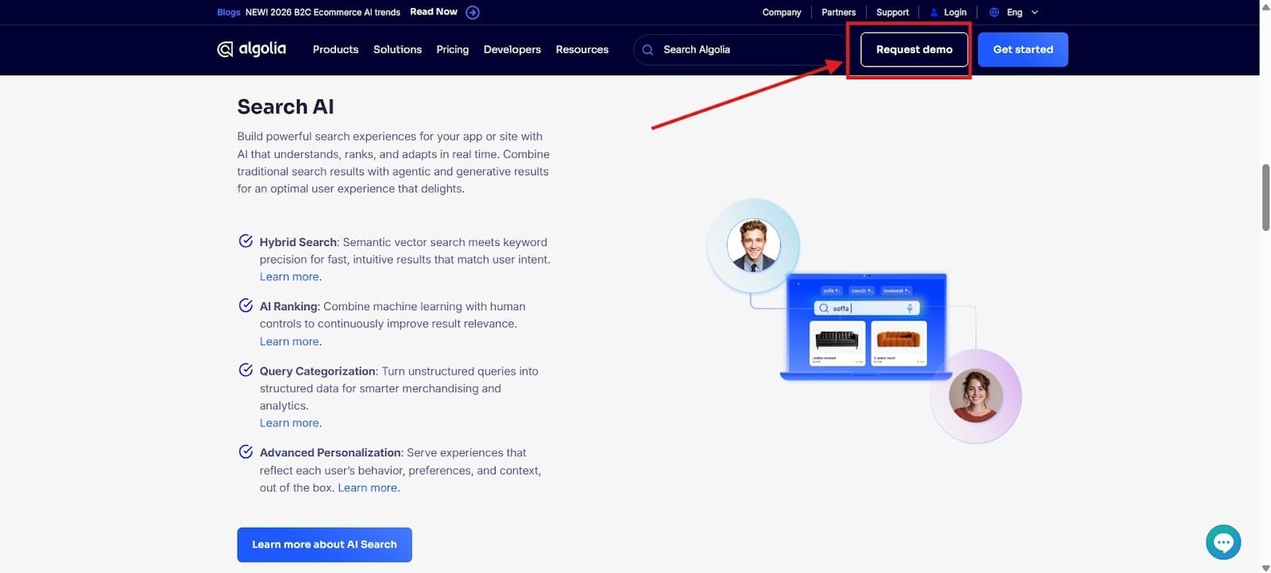Click the Query Categorization bold text

click(317, 371)
